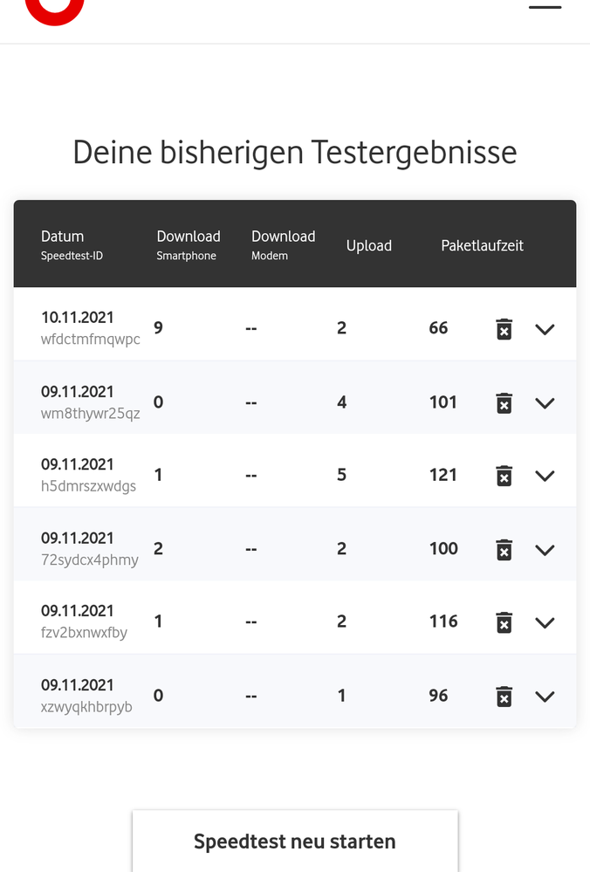Delete the wfdctmfmqwpc test result
This screenshot has width=590, height=872.
(x=504, y=329)
